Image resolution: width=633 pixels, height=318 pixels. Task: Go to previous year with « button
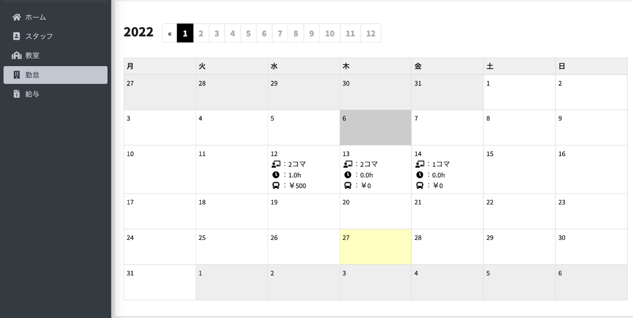(170, 33)
